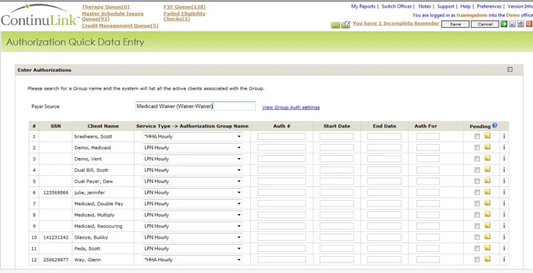Expand the LPN Hourly dropdown for Dual Bill, Scott
533x273 pixels.
coord(193,170)
